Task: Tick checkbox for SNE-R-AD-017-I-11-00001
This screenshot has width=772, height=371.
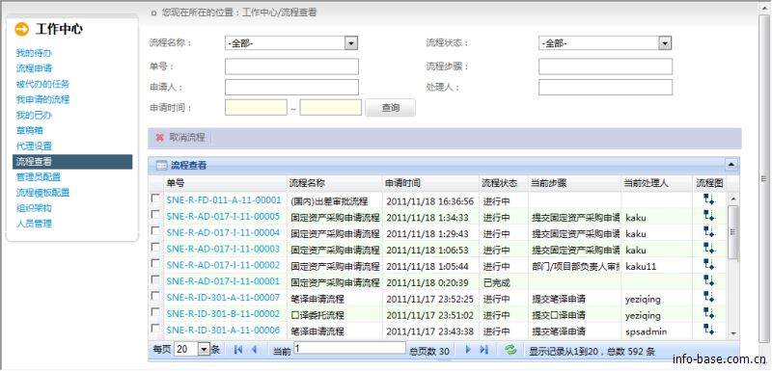Action: pyautogui.click(x=155, y=279)
